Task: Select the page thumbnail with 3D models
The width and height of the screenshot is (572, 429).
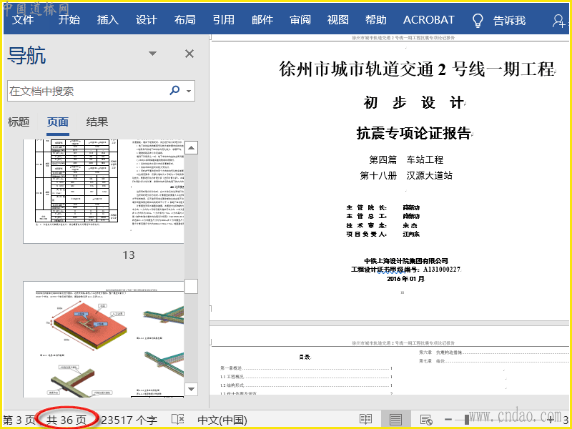Action: tap(104, 339)
